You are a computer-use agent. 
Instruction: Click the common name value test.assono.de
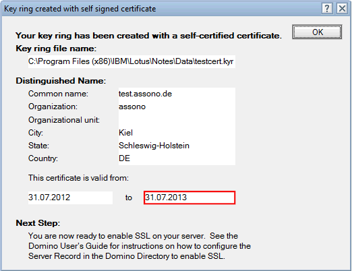tap(145, 94)
